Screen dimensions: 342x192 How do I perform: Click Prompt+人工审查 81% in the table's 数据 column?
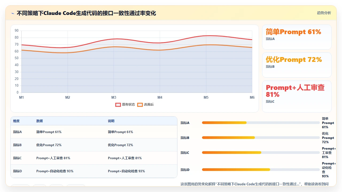pyautogui.click(x=53, y=158)
